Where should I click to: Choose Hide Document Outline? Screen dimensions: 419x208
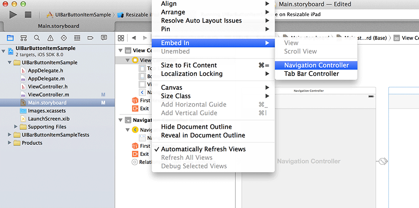[x=213, y=127]
